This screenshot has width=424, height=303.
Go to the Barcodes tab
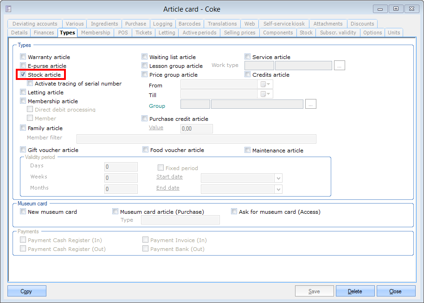189,24
